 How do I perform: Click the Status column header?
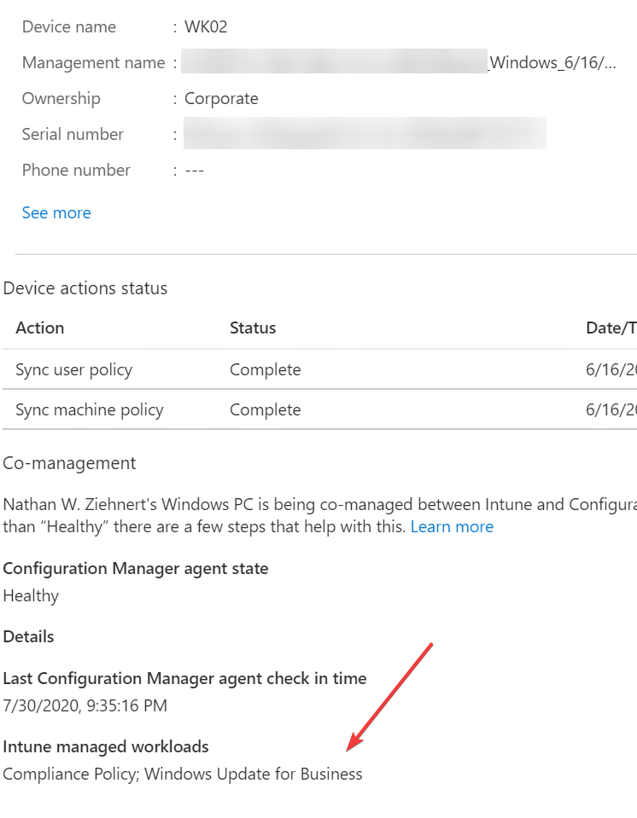pos(253,328)
